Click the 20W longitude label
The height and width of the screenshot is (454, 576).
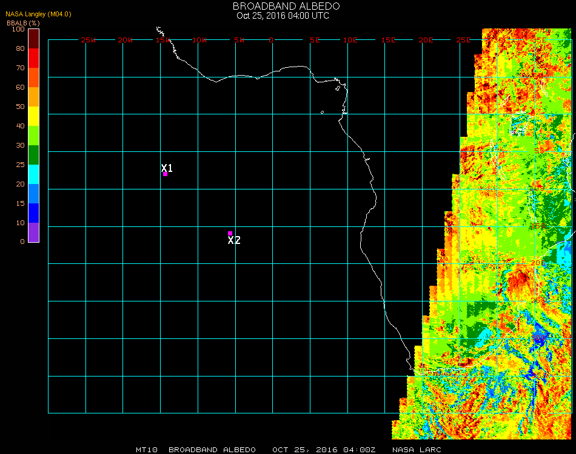tap(126, 40)
